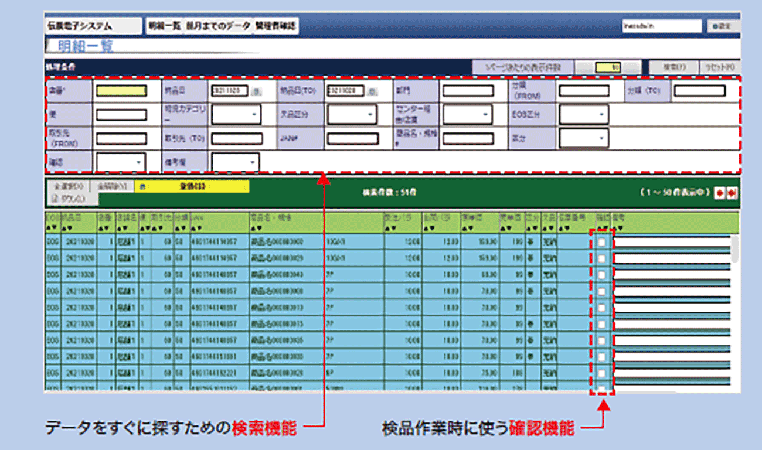Click the 全選択 select-all button
762x450 pixels.
pos(69,186)
